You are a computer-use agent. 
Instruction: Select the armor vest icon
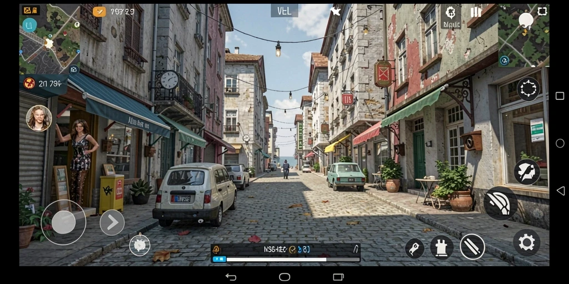tap(442, 248)
